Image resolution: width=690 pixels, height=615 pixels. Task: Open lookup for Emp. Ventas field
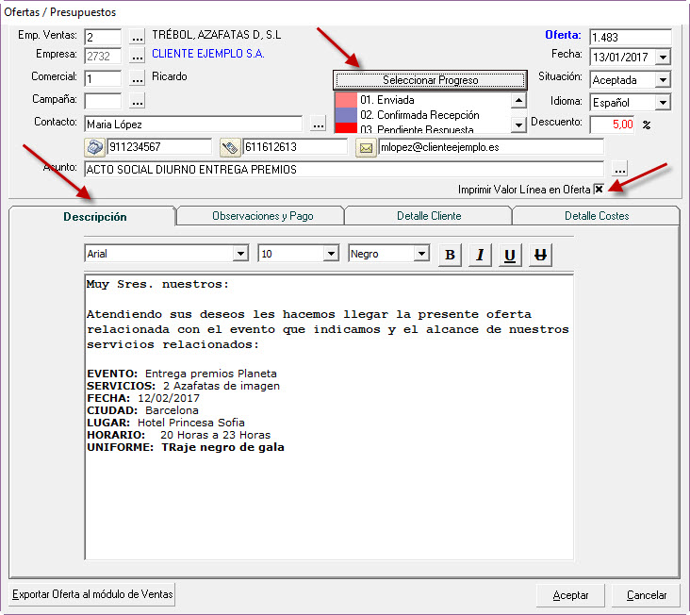(x=137, y=37)
